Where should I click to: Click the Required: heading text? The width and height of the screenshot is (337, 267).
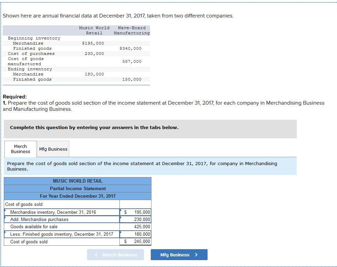14,97
